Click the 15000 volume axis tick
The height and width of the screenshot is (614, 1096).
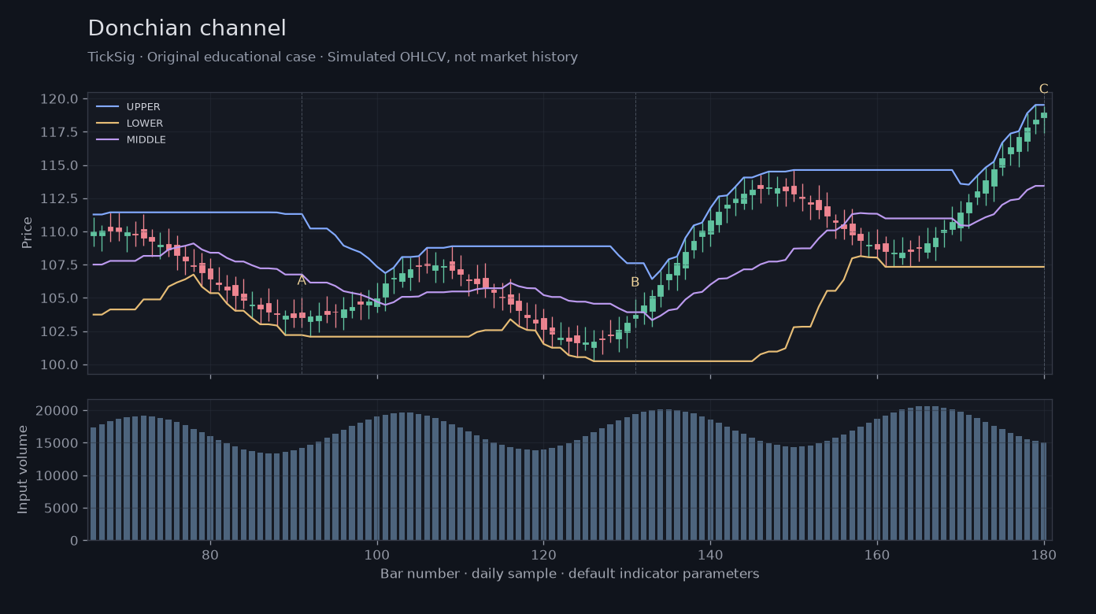(x=58, y=443)
